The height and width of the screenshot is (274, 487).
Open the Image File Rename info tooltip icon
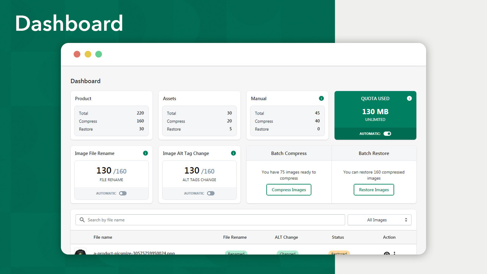click(x=145, y=153)
